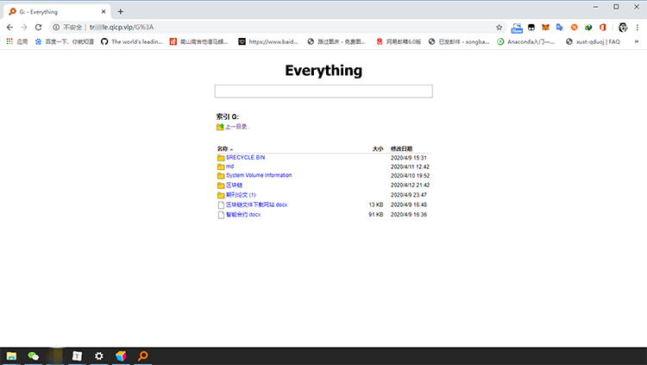Click the up-folder icon beside 上一目录
The width and height of the screenshot is (647, 365).
point(220,127)
